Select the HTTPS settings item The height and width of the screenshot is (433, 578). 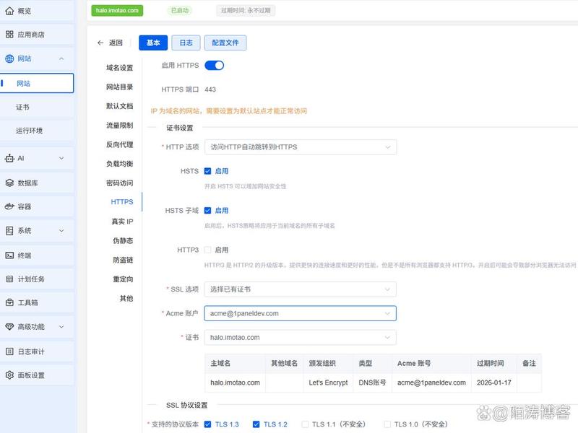click(122, 202)
